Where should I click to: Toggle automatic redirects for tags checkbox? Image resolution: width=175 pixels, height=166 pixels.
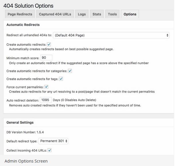coord(61,79)
